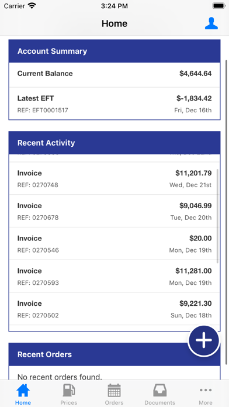Viewport: 229px width, 407px height.
Task: Click the Recent Activity list scrollbar
Action: (217, 216)
